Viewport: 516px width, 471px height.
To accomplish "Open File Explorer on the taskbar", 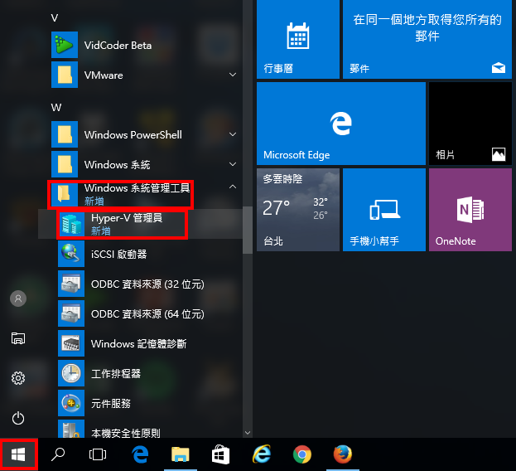I will click(x=181, y=454).
